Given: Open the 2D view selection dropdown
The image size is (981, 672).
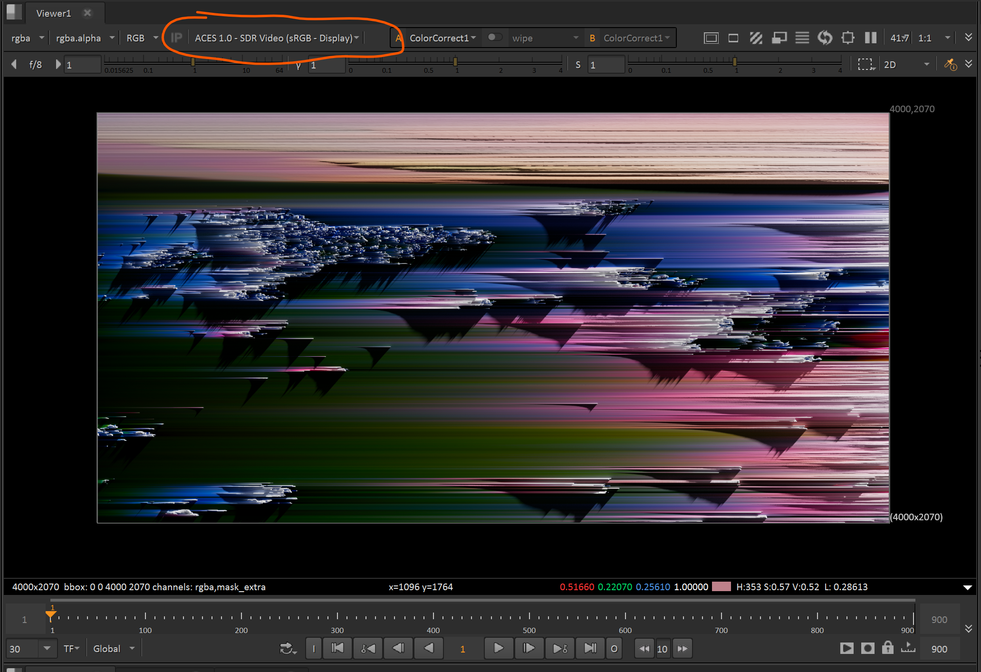Looking at the screenshot, I should (905, 64).
